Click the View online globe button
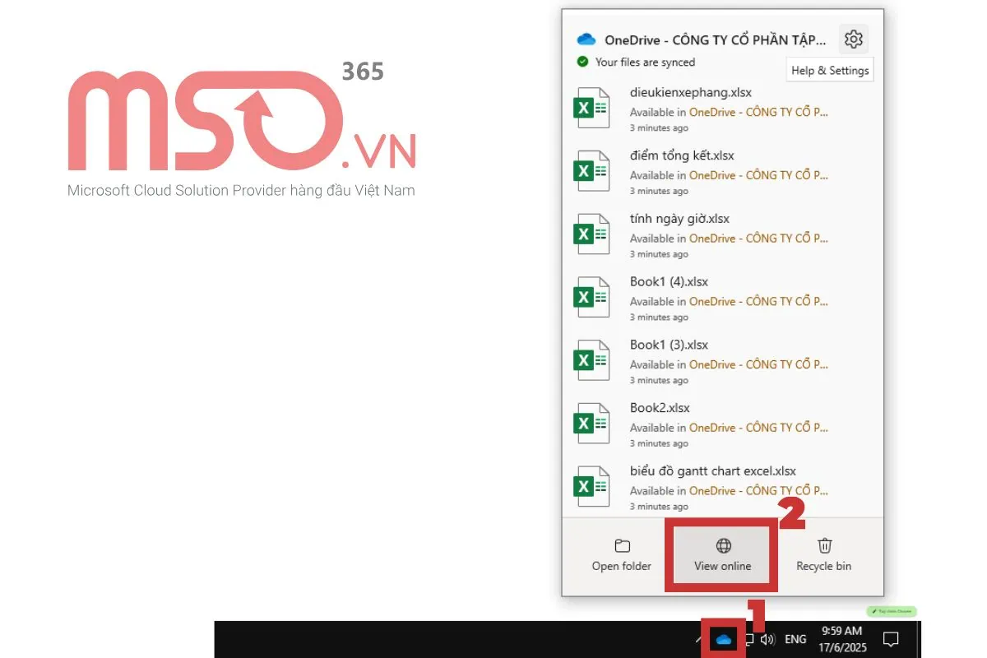Image resolution: width=987 pixels, height=658 pixels. coord(723,555)
